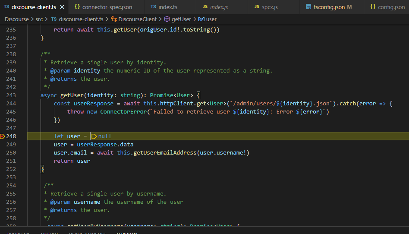The image size is (409, 234).
Task: Click the braces icon on config.json tab
Action: 373,6
